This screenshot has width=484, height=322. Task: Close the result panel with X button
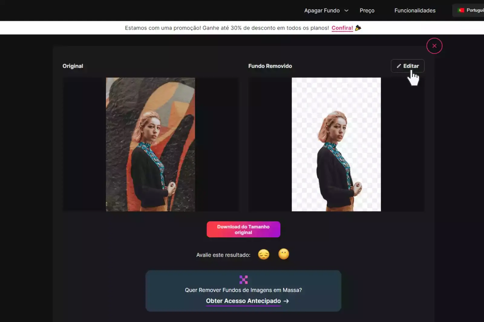point(434,46)
